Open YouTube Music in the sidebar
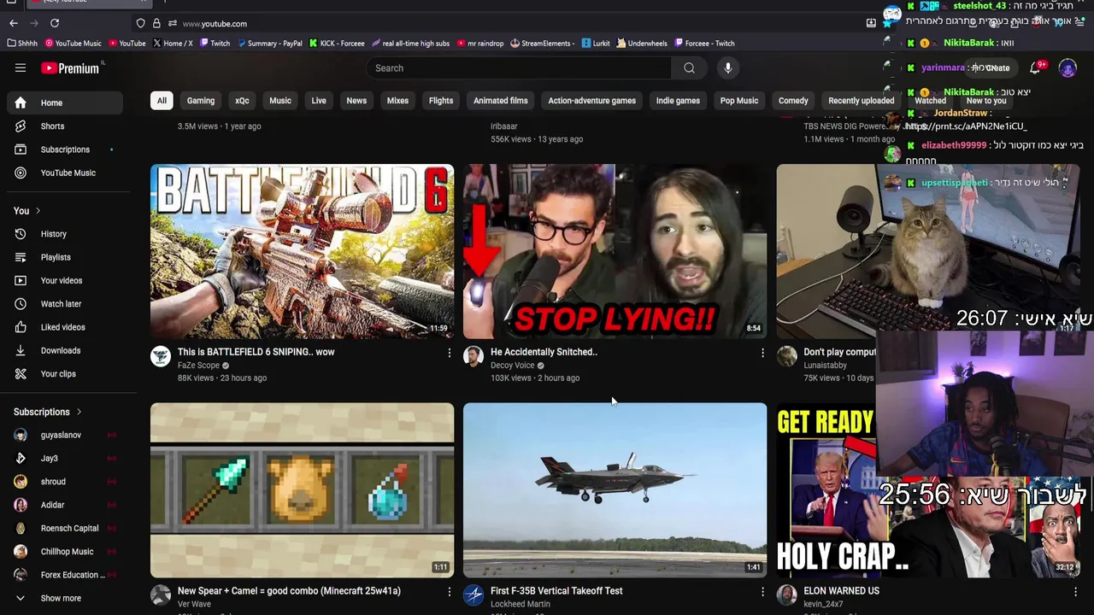1094x615 pixels. click(x=65, y=173)
